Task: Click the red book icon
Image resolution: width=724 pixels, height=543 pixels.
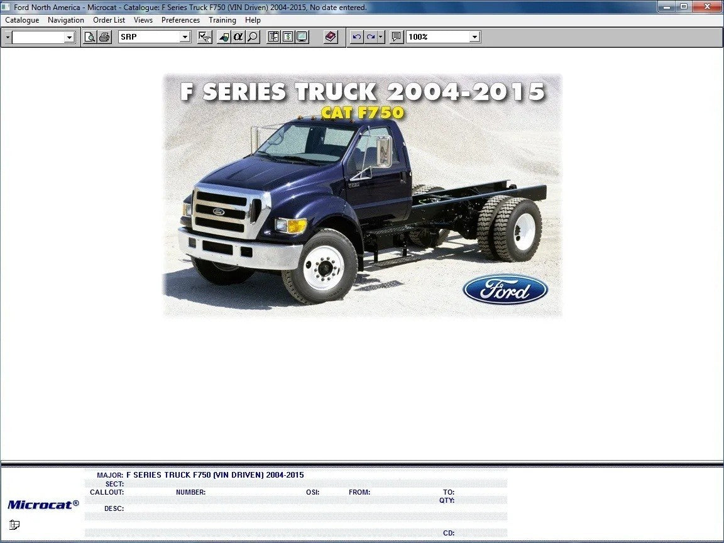Action: tap(331, 37)
